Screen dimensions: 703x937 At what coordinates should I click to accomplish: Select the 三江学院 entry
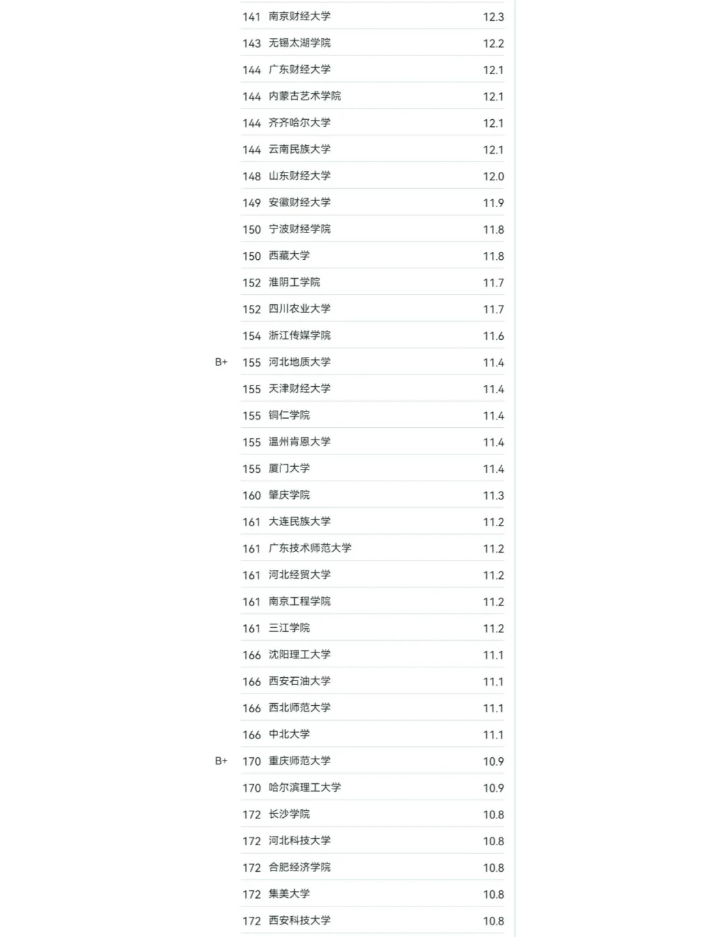(289, 628)
